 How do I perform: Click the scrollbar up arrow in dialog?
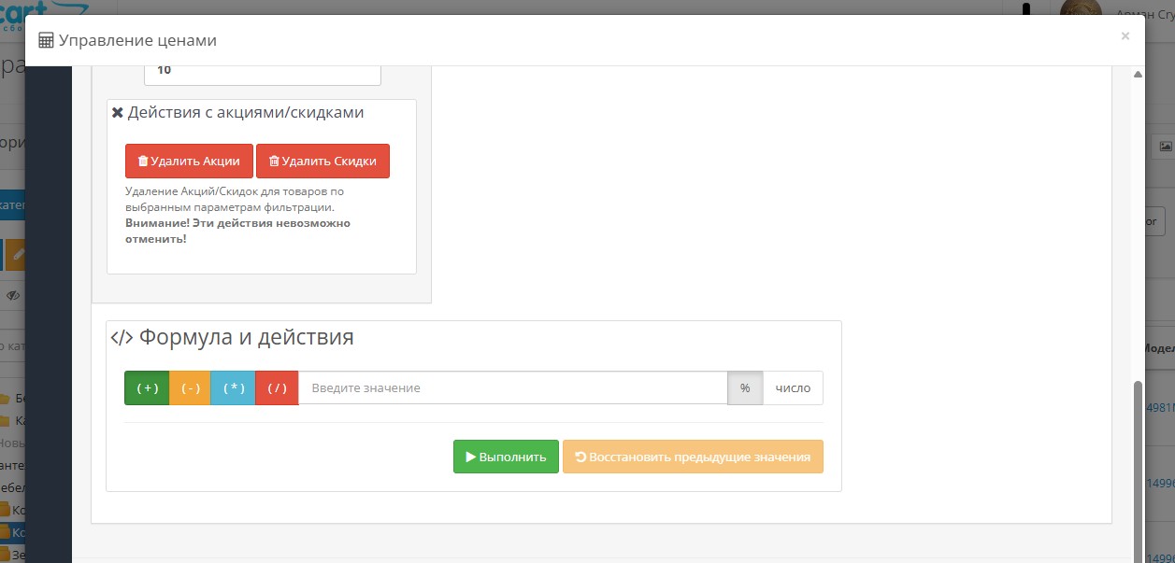coord(1138,75)
